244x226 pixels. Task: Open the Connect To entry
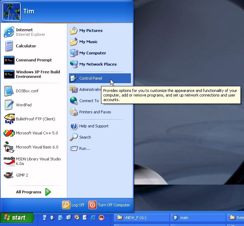coord(85,101)
